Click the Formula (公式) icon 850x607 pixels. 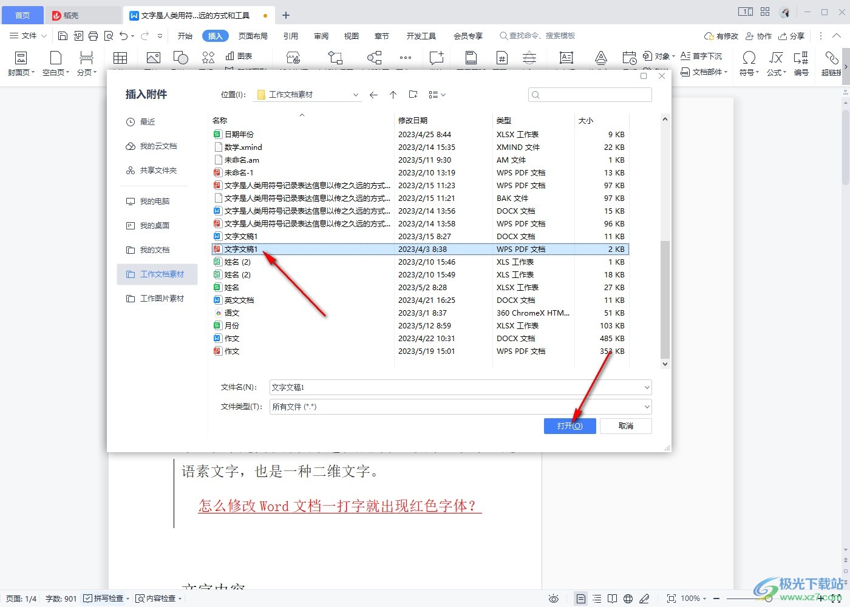776,58
